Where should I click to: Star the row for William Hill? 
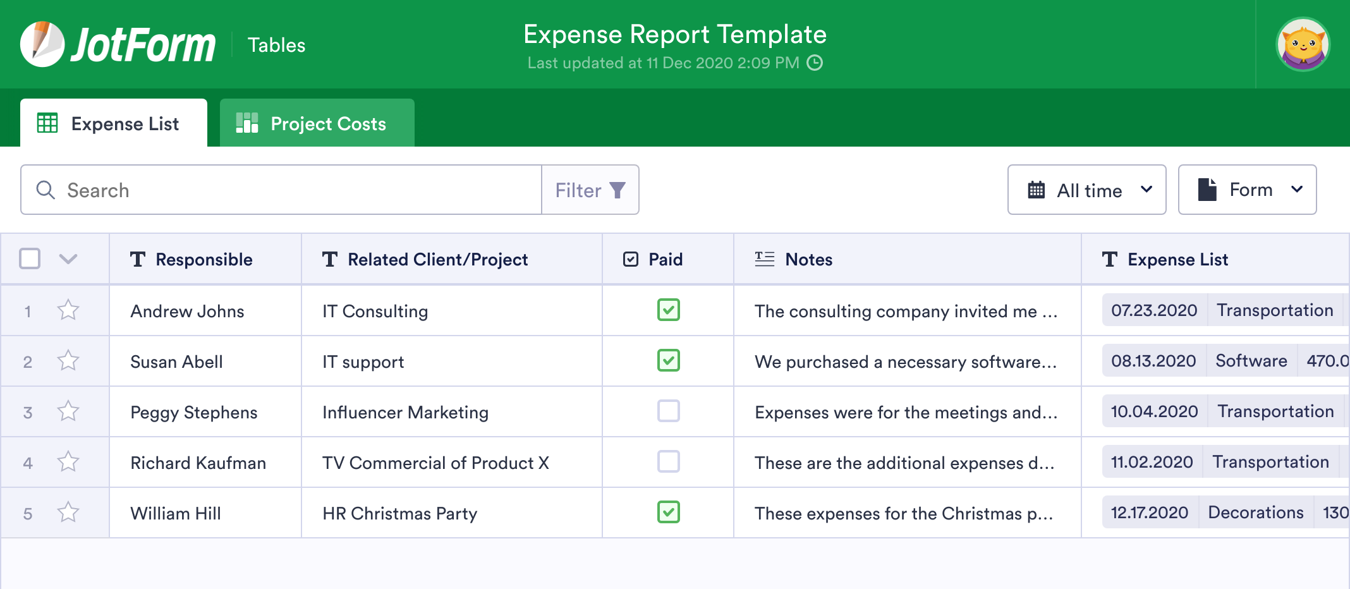pyautogui.click(x=68, y=513)
